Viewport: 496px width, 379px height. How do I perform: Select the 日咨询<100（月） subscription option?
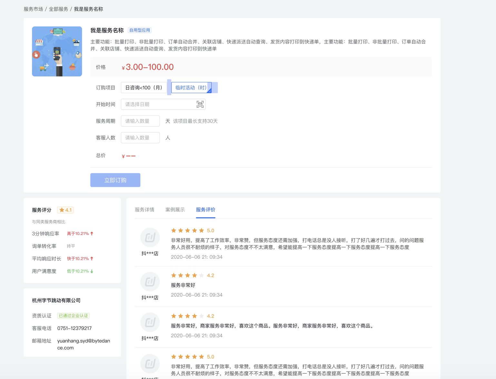pyautogui.click(x=144, y=87)
